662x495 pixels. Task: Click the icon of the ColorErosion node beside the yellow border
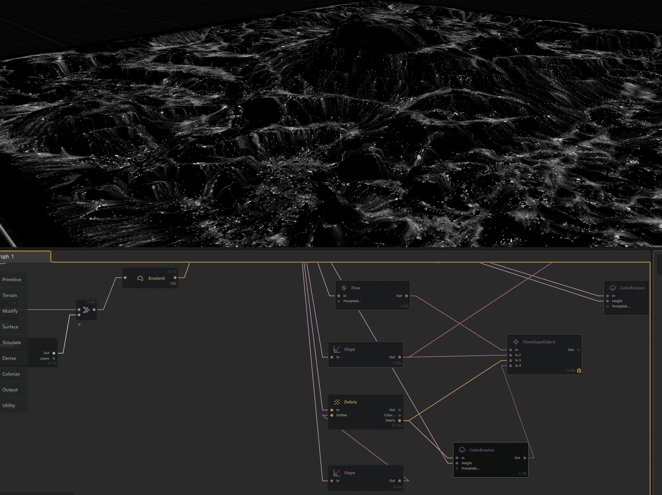[x=613, y=288]
